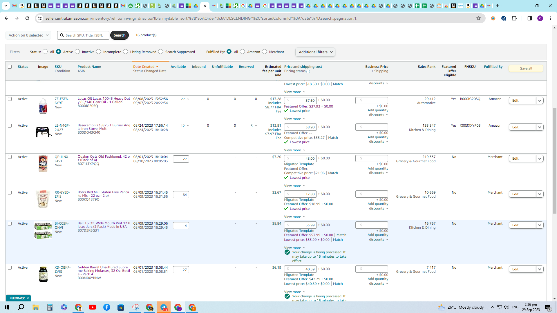This screenshot has width=557, height=313.
Task: Go back using the browser back arrow
Action: click(x=6, y=18)
